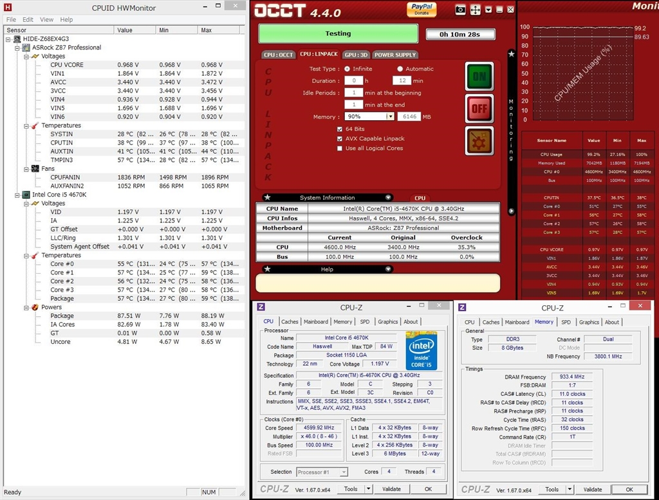This screenshot has height=500, width=659.
Task: Start the test with the green ON button
Action: click(479, 76)
